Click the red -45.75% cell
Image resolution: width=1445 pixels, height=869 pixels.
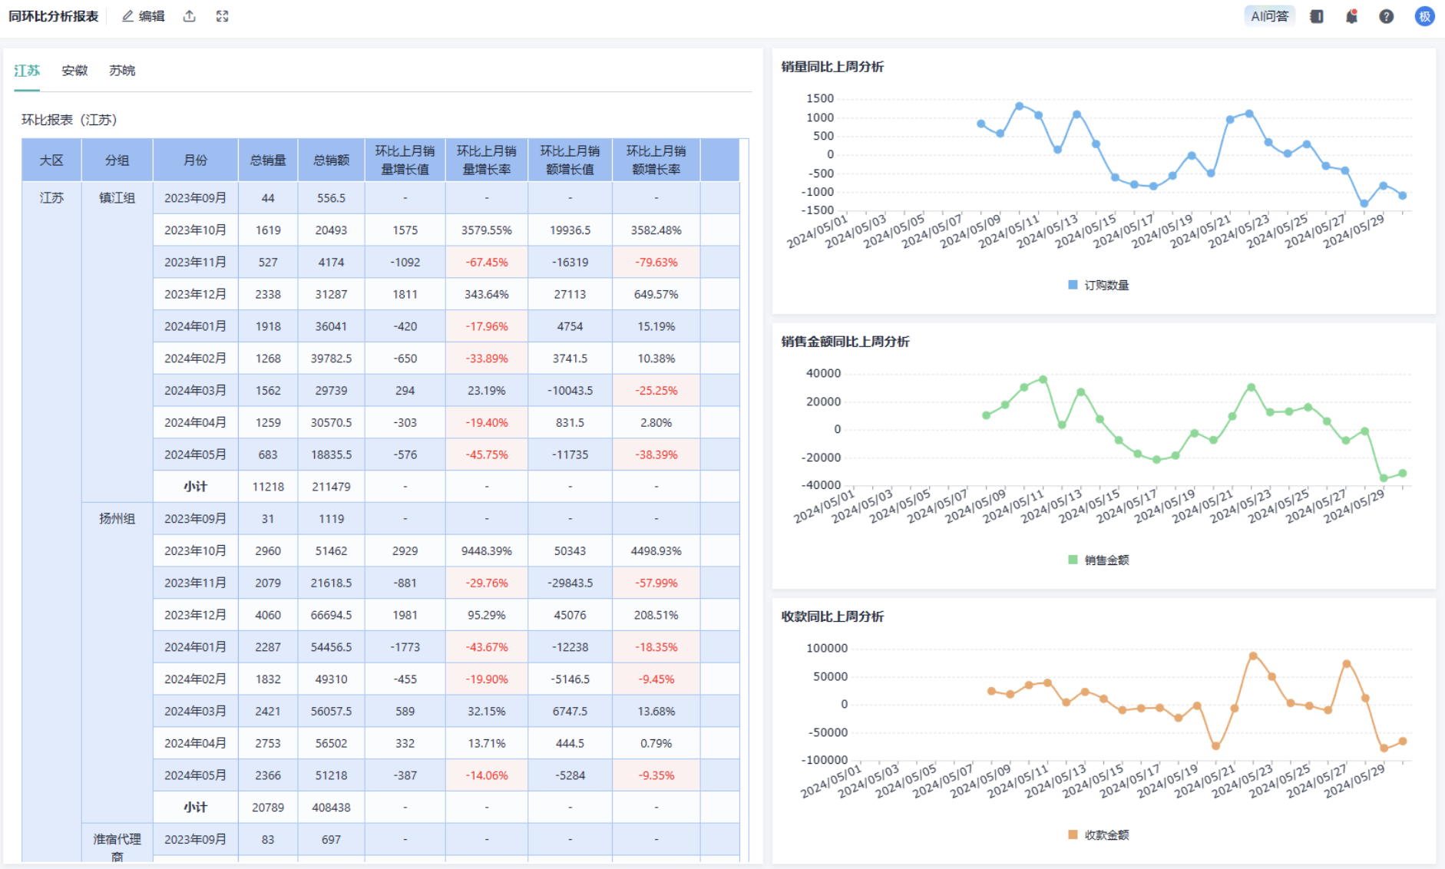487,454
